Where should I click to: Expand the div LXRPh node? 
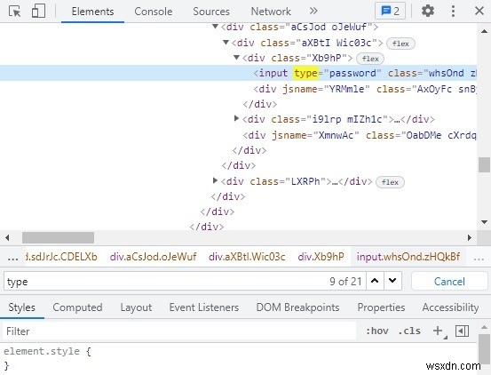[215, 180]
